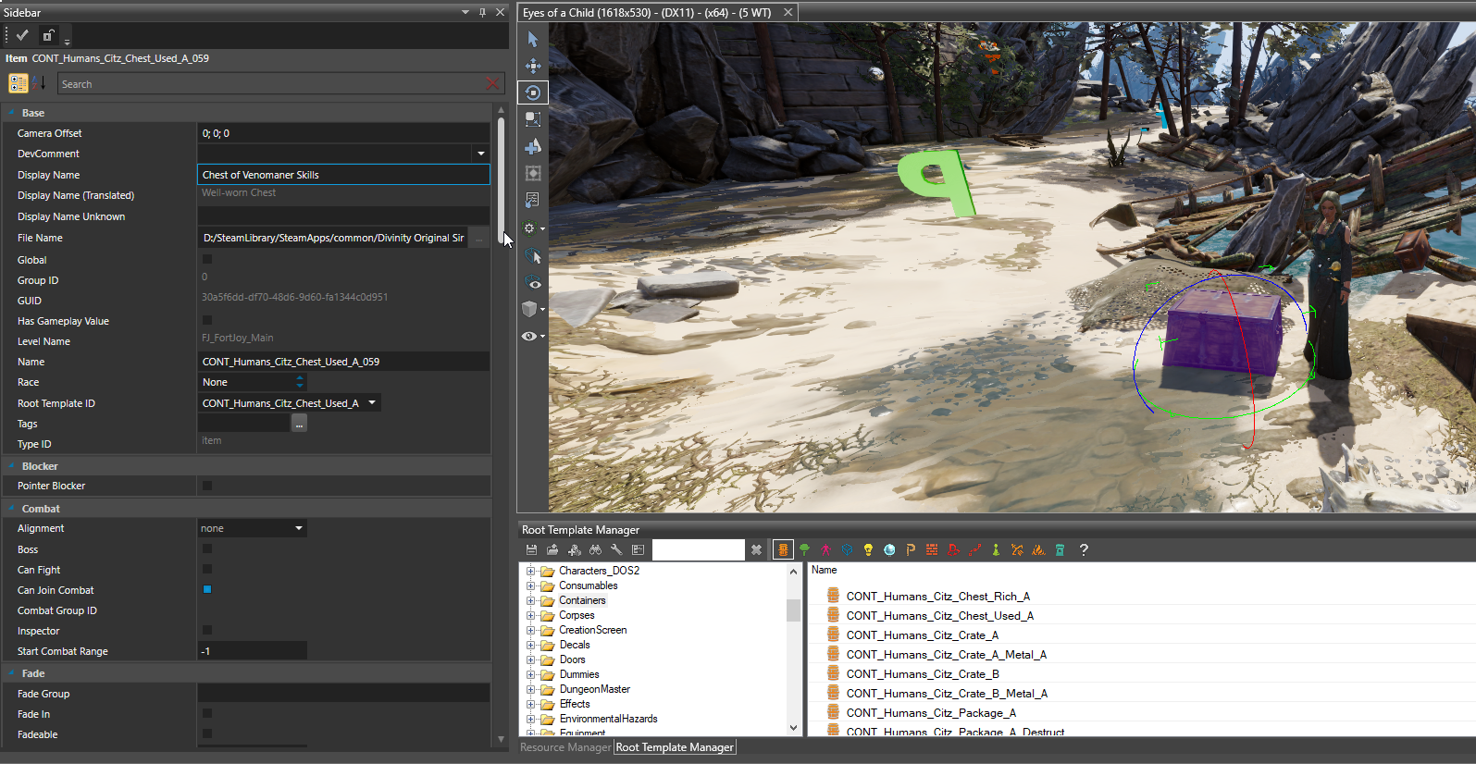Activate the scale gizmo tool

tap(533, 119)
